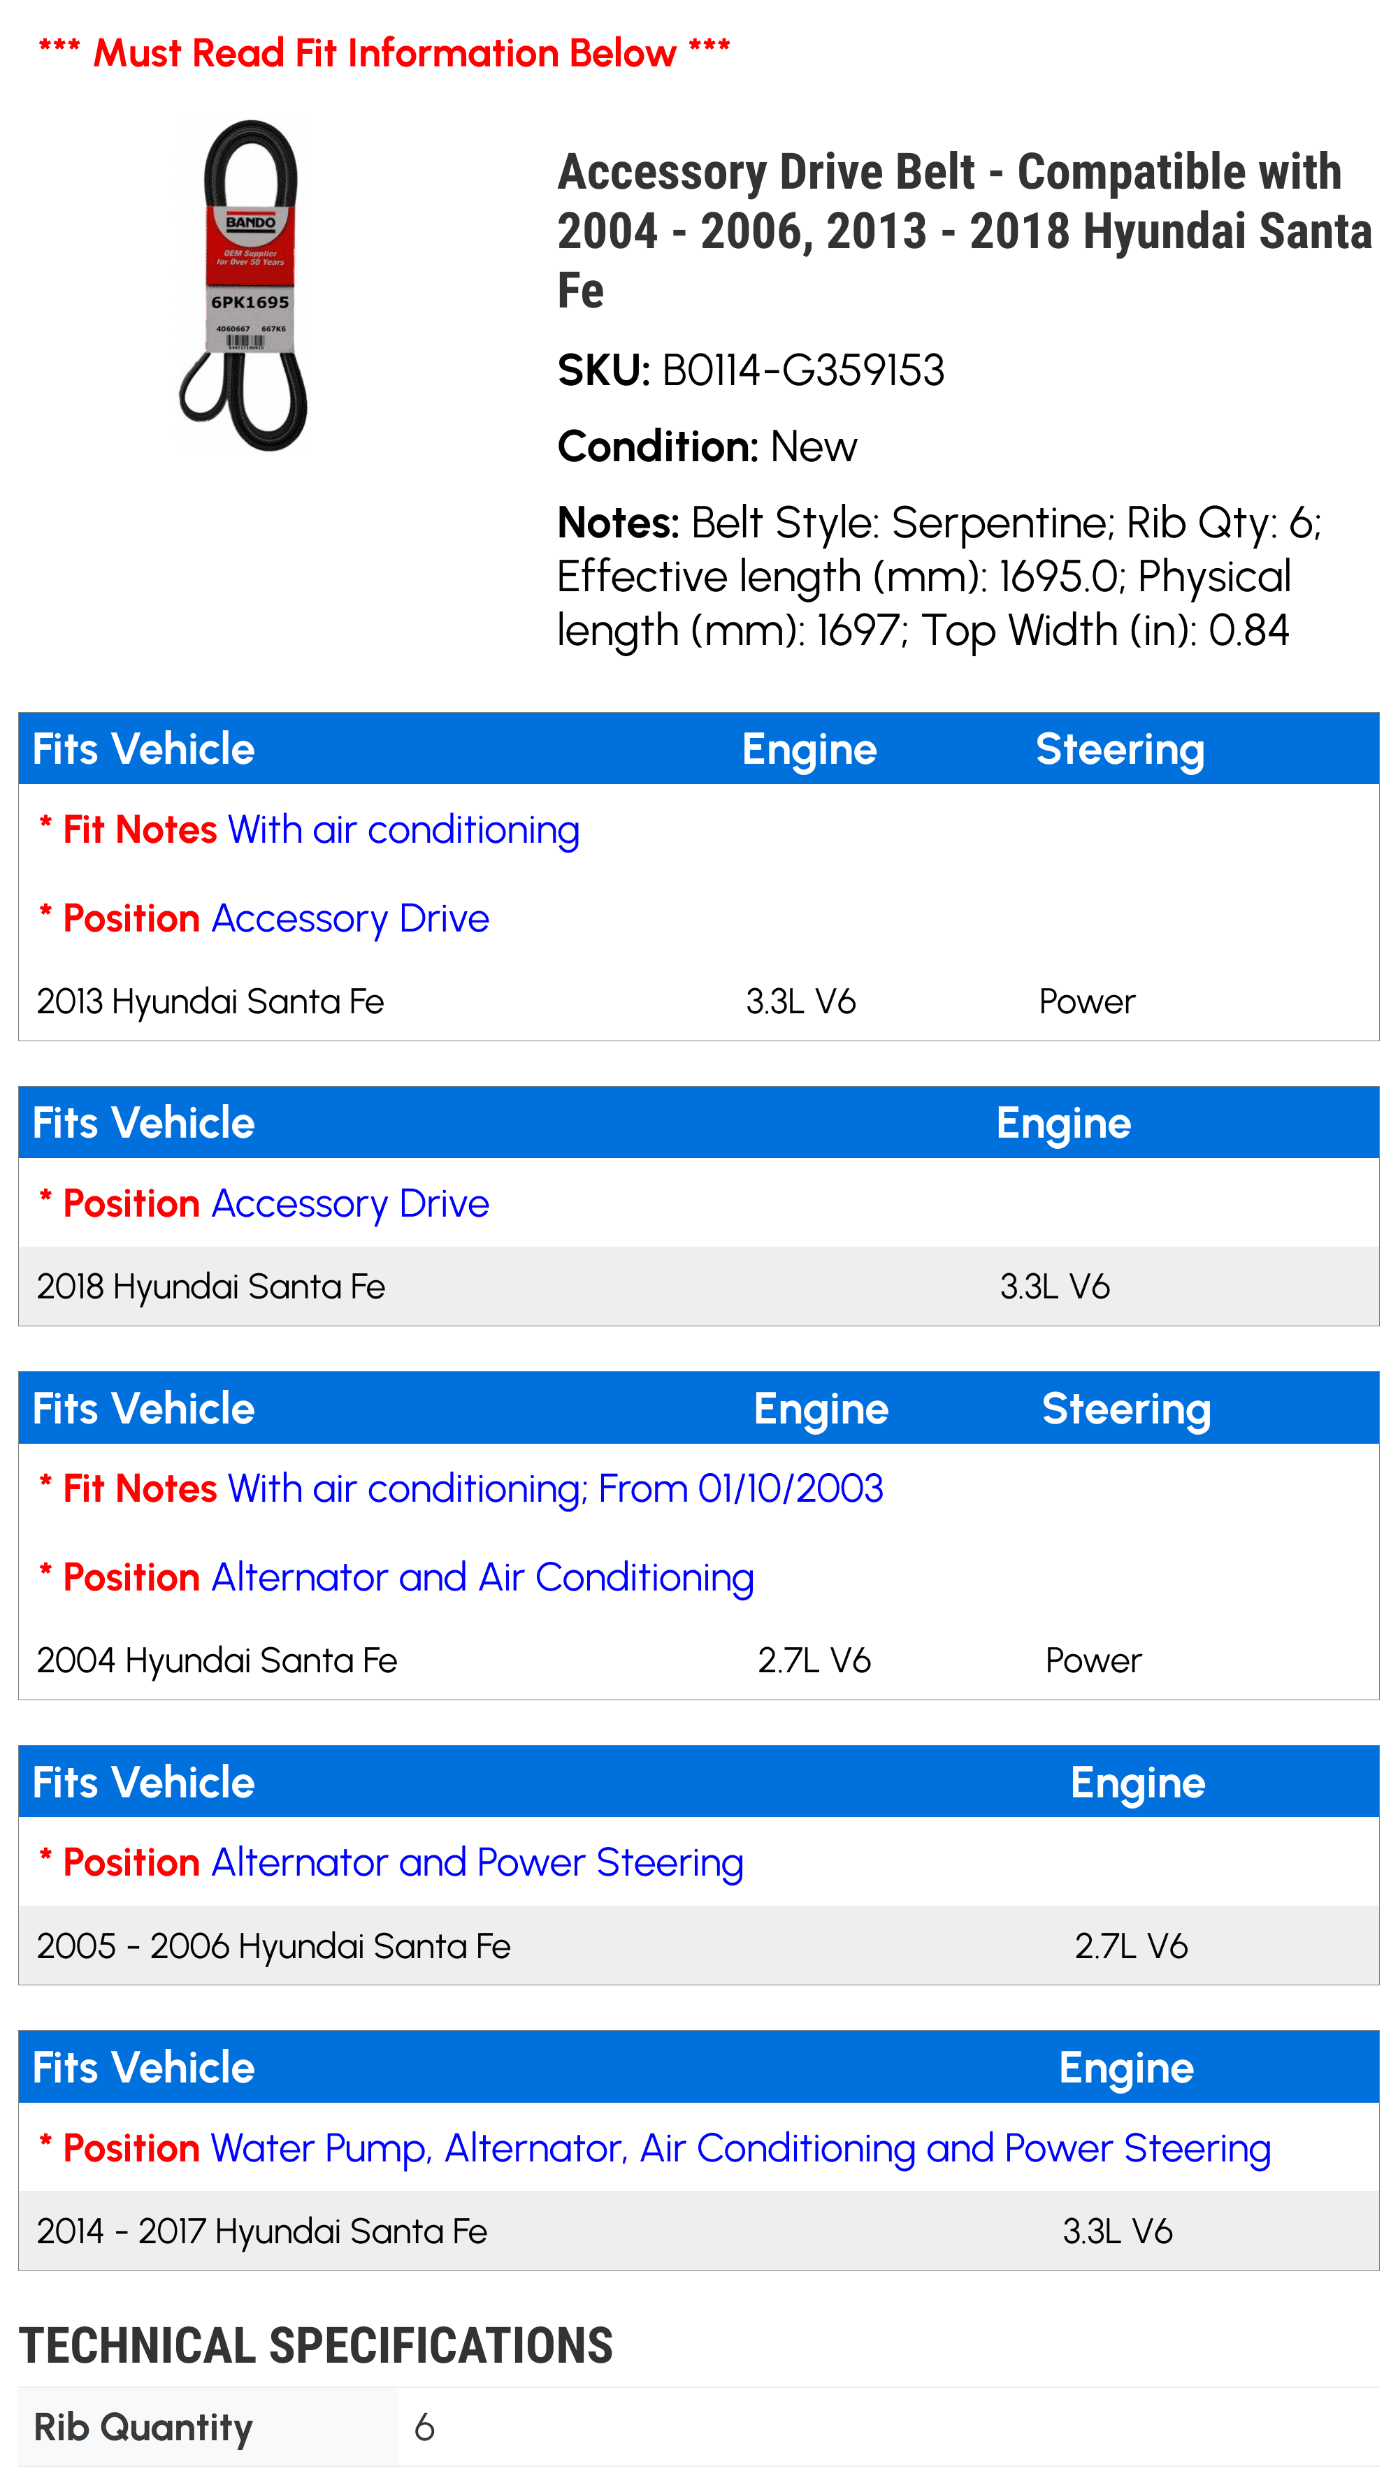Select the 2018 table's Position Accessory Drive note
Image resolution: width=1398 pixels, height=2485 pixels.
(264, 1204)
